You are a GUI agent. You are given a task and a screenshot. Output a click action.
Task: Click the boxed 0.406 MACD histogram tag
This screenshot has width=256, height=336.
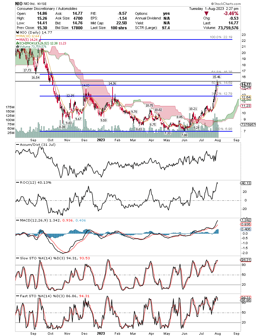coord(245,229)
